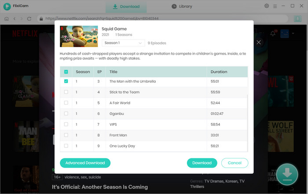Click the Squid Game poster thumbnail in dialog
Image resolution: width=308 pixels, height=194 pixels.
click(x=79, y=37)
